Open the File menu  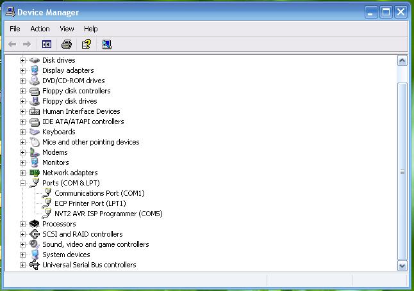pos(15,29)
